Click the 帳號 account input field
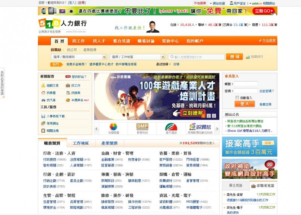 tap(246, 84)
